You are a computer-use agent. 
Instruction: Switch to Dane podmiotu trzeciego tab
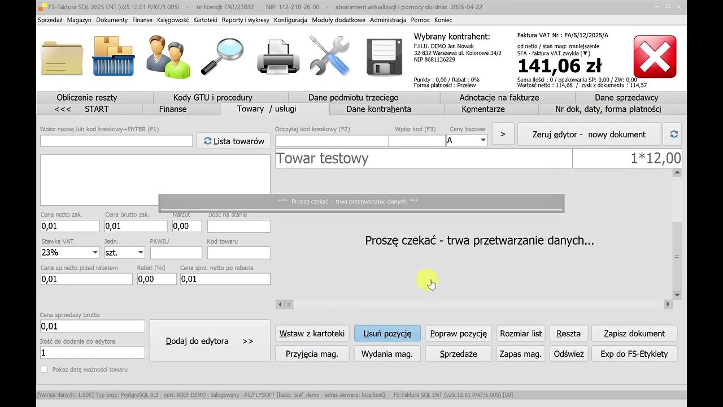354,97
